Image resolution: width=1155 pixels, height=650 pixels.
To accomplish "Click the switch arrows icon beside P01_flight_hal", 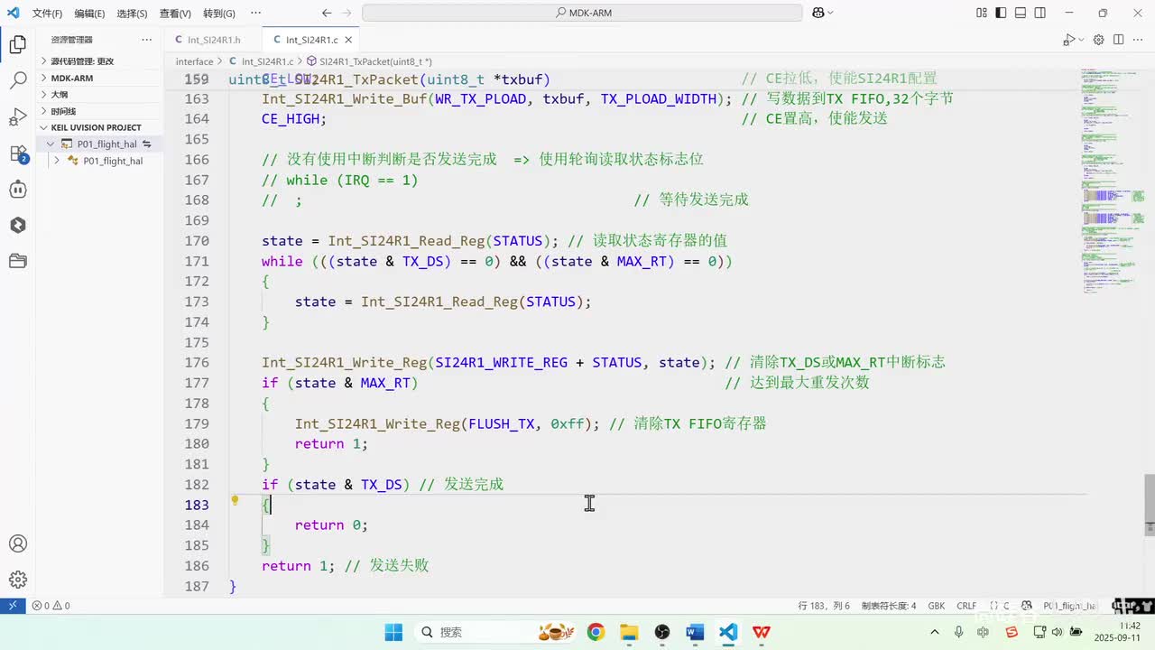I will pos(146,144).
